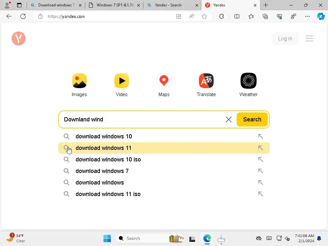Open weather widget showing 34°F
Screen dimensions: 328x246
point(16,238)
